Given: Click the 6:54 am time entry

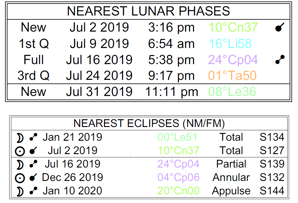Looking at the screenshot, I should (171, 44).
